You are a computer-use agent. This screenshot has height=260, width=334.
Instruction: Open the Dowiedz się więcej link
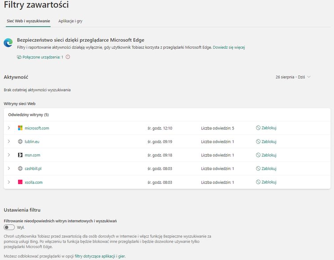pos(229,47)
